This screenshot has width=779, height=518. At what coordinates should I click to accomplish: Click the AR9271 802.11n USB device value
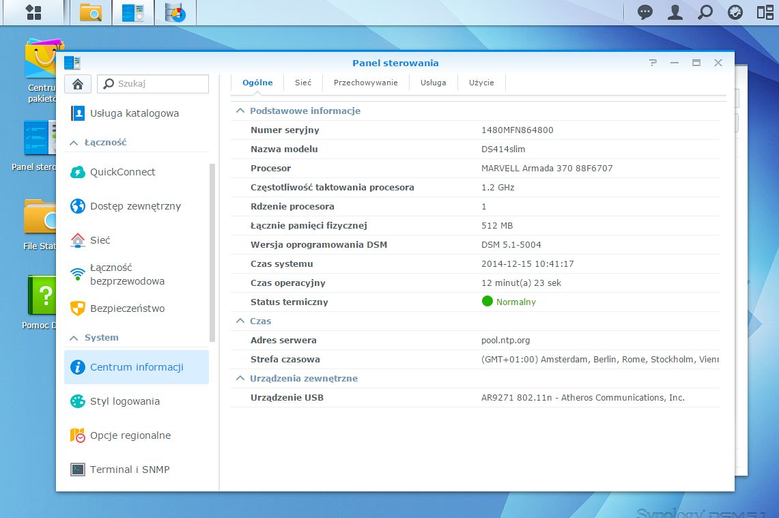(x=583, y=398)
